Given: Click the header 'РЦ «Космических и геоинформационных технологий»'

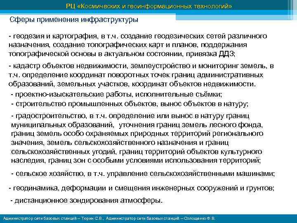Looking at the screenshot, I should click(149, 6).
